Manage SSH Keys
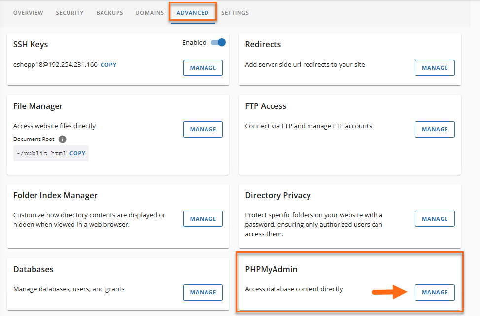480x316 pixels. coord(203,68)
